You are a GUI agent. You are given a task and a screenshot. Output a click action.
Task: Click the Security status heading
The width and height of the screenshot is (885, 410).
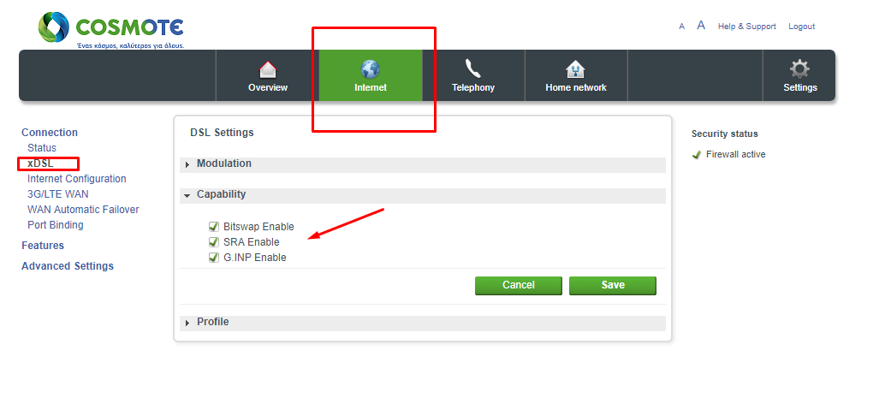click(x=725, y=134)
